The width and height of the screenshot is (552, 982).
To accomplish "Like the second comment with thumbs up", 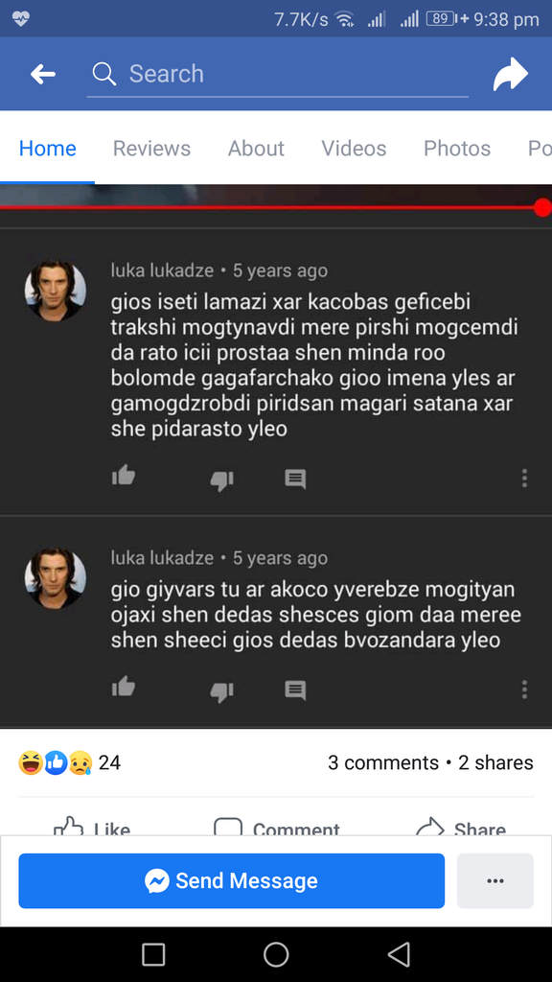I will click(x=124, y=687).
